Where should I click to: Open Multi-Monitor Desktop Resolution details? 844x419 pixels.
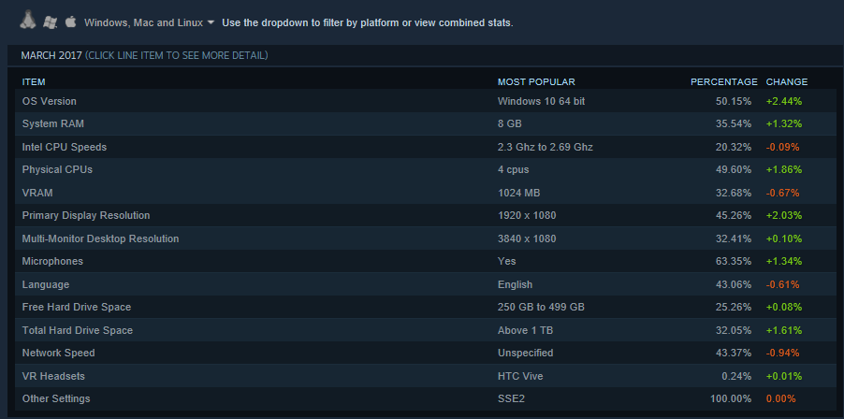pos(100,238)
